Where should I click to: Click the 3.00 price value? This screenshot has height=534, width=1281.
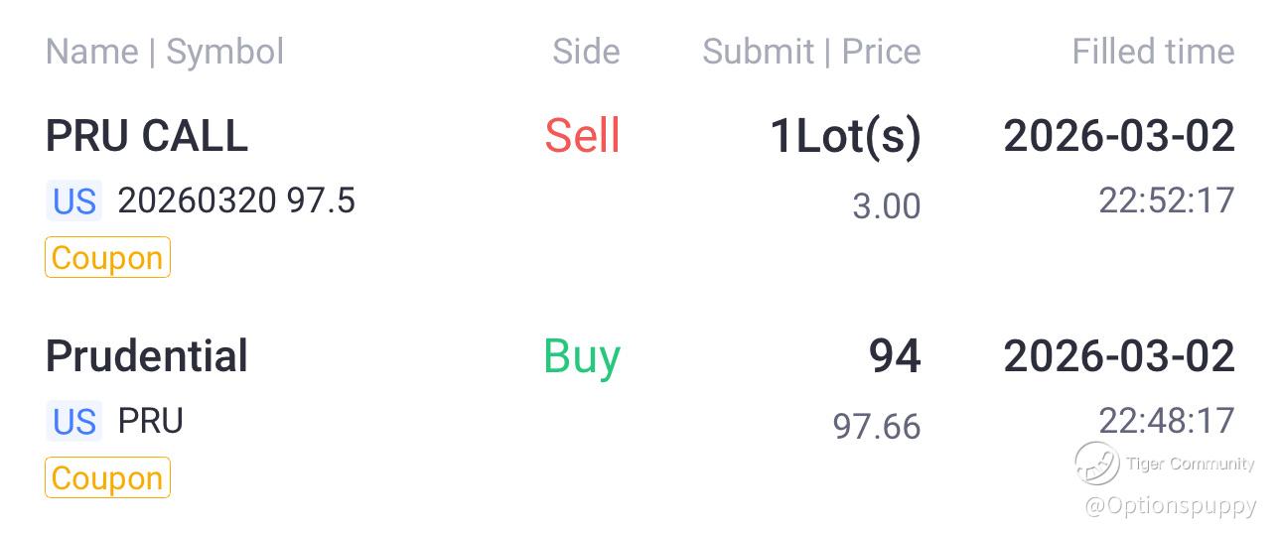coord(887,206)
